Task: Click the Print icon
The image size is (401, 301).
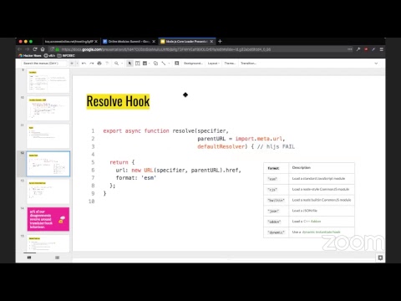Action: (99, 64)
